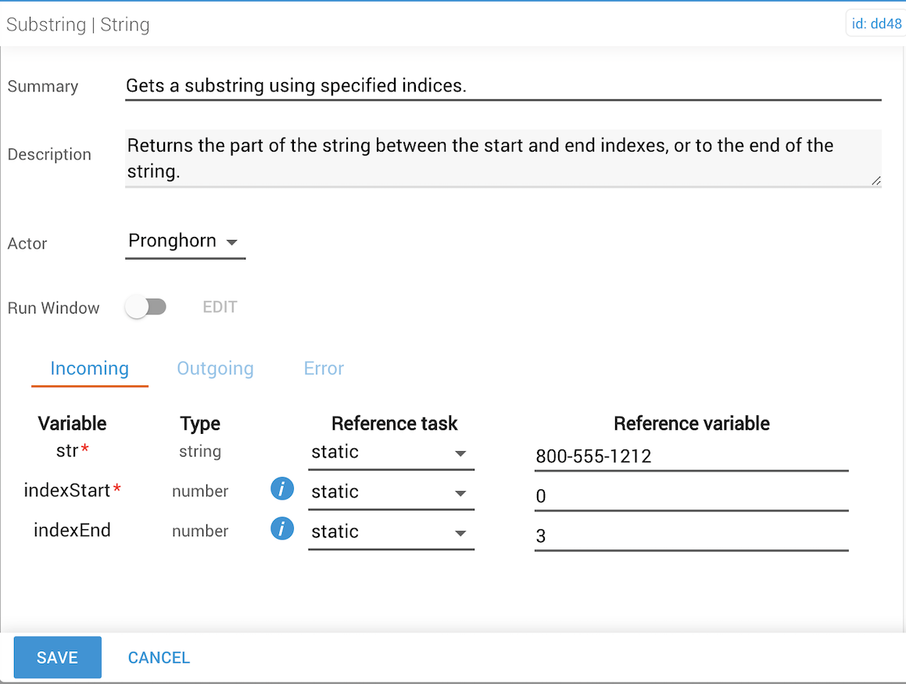Expand the indexEnd reference task dropdown

tap(390, 532)
